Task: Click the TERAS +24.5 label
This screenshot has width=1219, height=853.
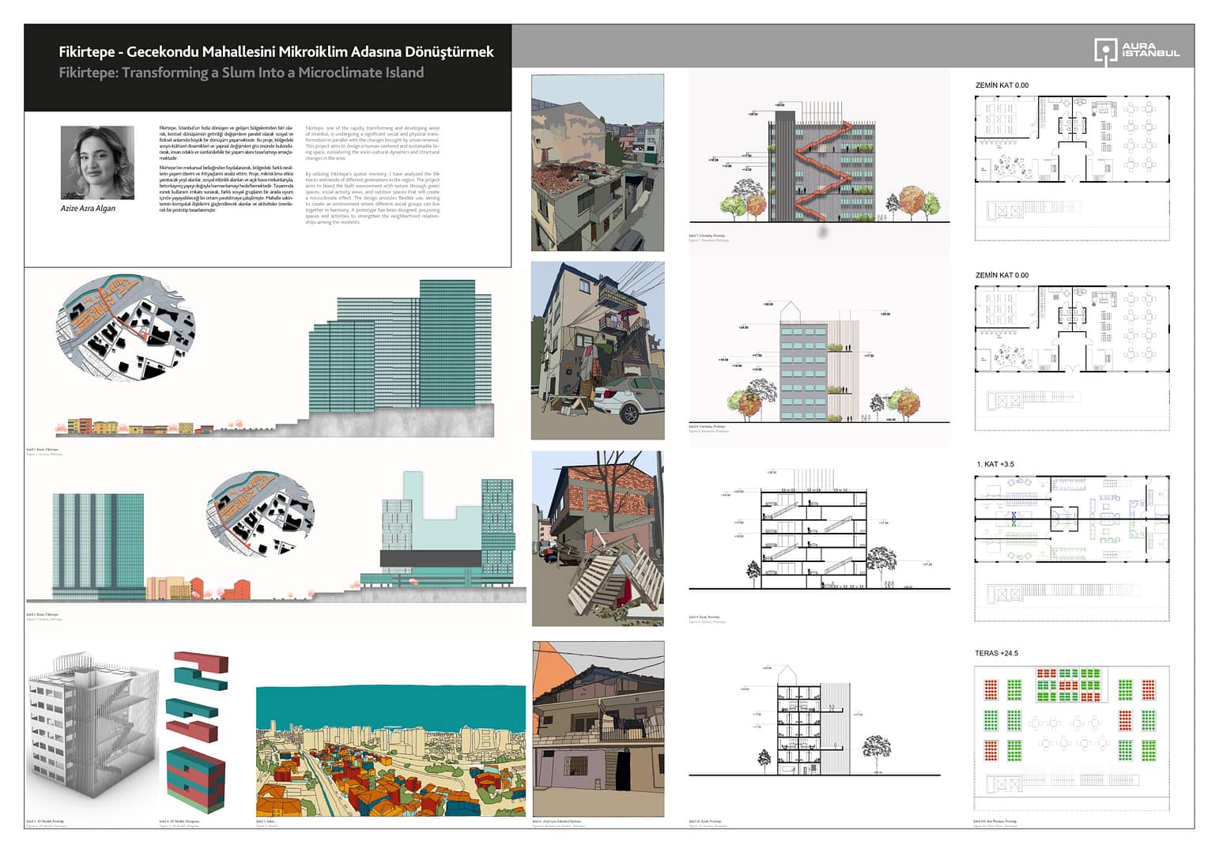Action: [x=996, y=654]
